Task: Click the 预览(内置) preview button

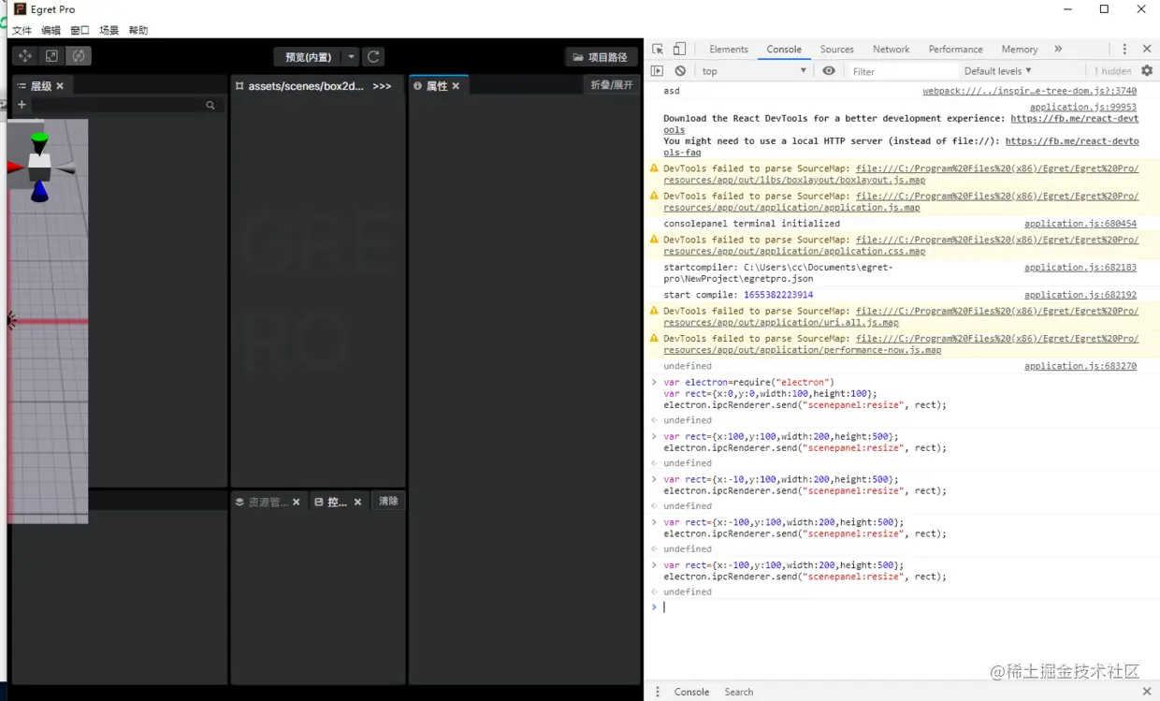Action: coord(308,57)
